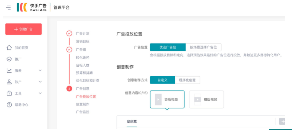Jump to 广告投放位置 in step list

coord(86,97)
